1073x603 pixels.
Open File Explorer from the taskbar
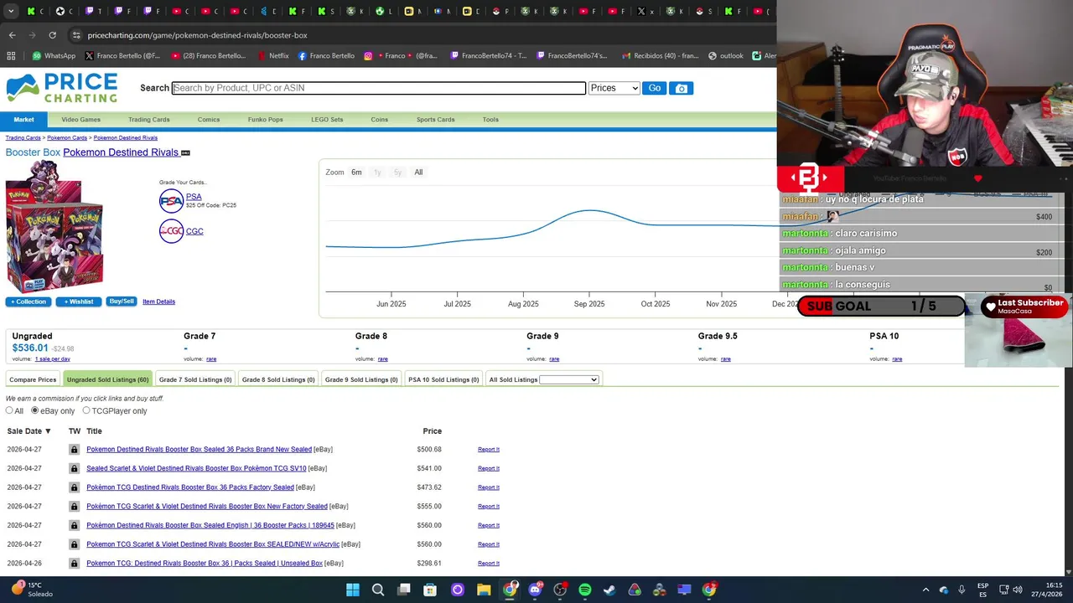click(484, 590)
